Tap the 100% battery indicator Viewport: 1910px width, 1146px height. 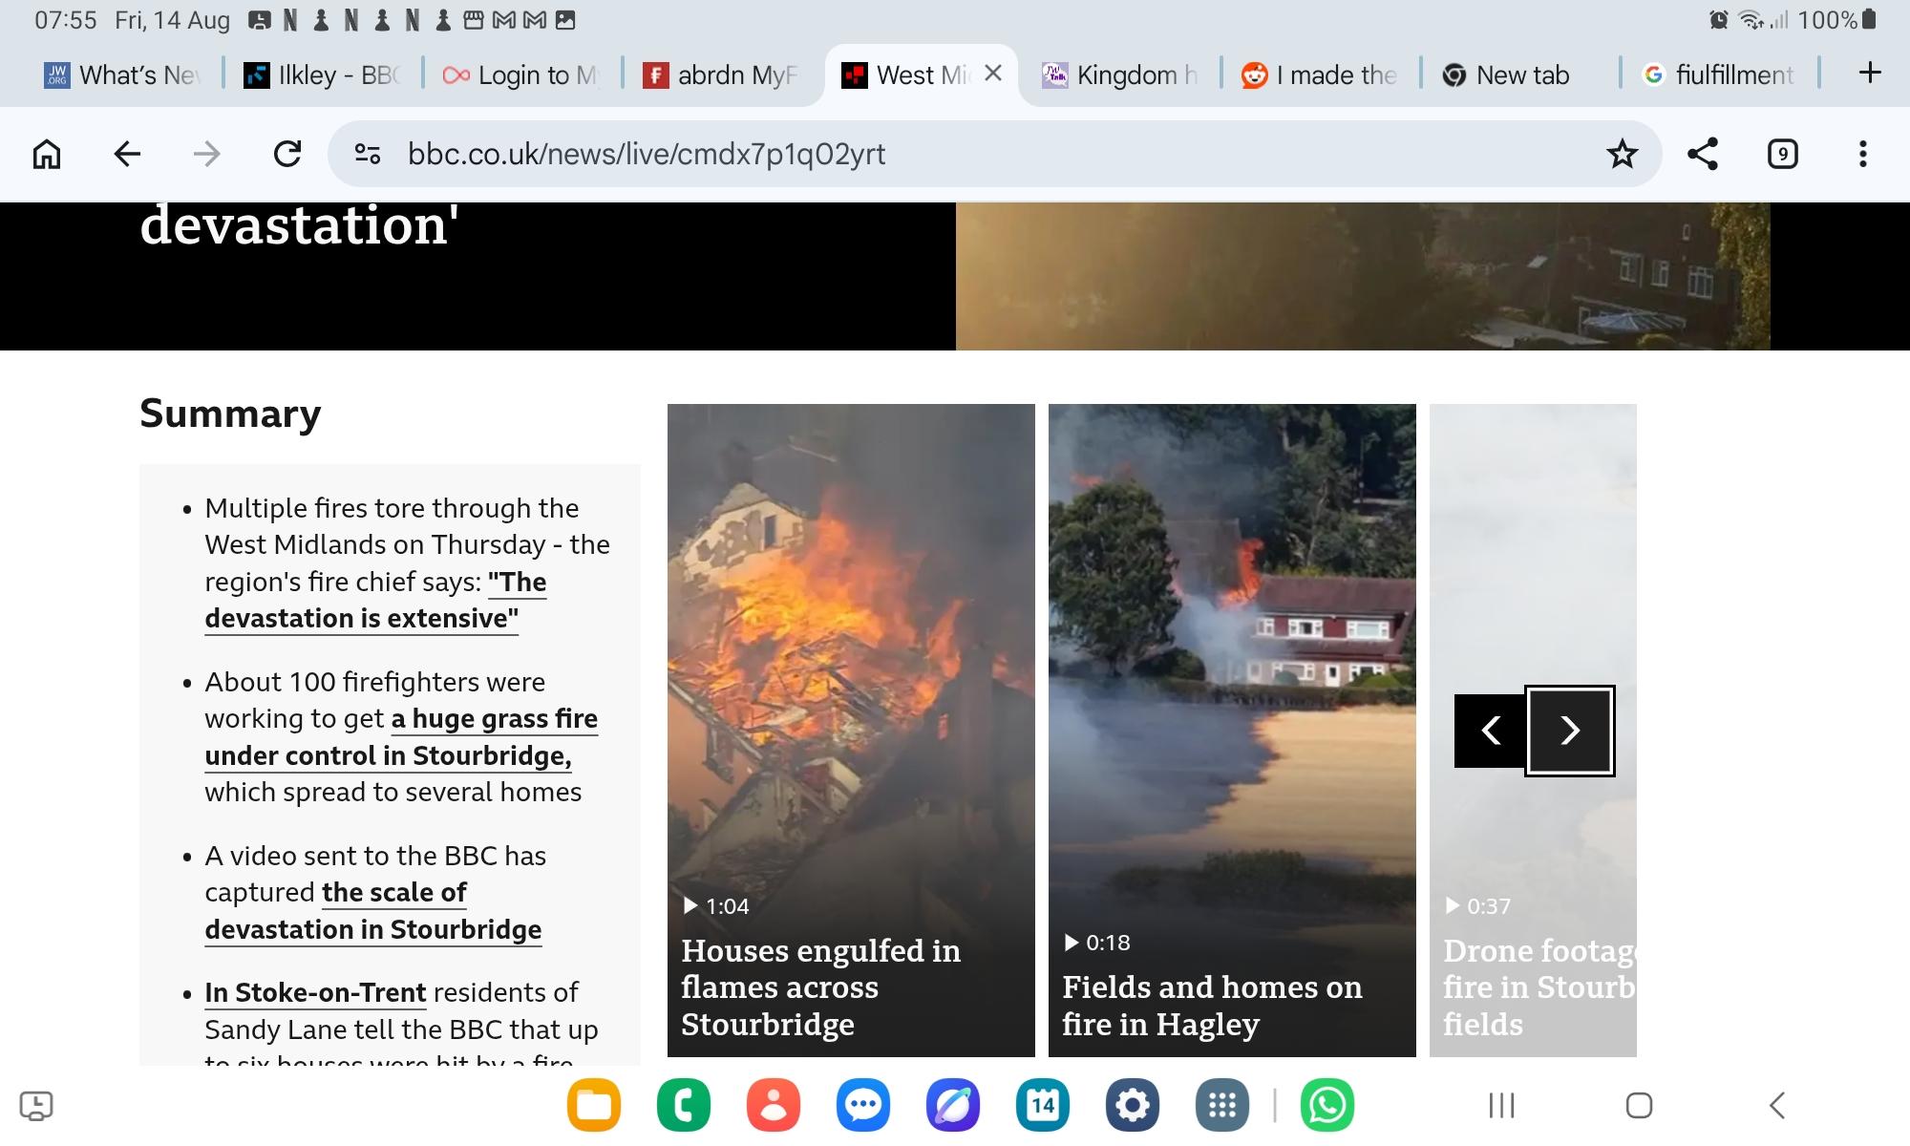[1837, 20]
